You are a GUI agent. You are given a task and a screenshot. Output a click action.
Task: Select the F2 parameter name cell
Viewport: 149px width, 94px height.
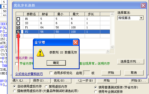point(31,32)
